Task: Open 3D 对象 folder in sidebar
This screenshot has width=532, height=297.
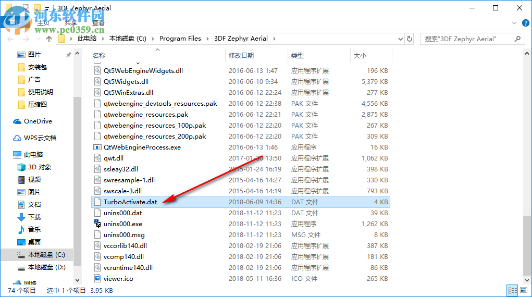Action: [x=34, y=167]
